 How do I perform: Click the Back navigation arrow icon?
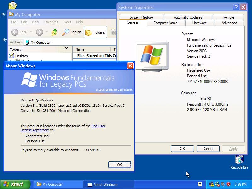15,32
